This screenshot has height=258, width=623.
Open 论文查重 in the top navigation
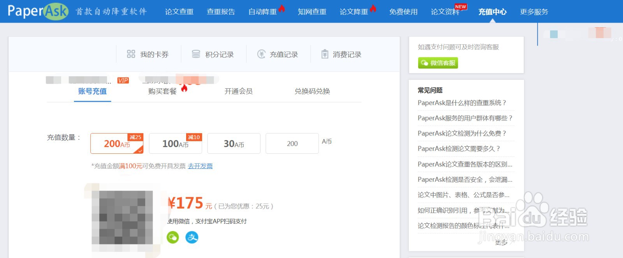[x=179, y=12]
